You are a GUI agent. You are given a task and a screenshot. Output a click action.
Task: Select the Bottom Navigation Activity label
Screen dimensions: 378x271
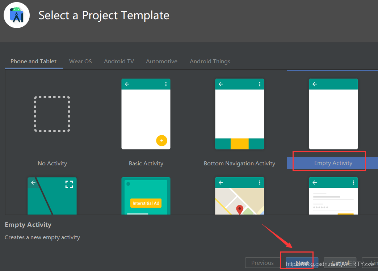tap(239, 164)
